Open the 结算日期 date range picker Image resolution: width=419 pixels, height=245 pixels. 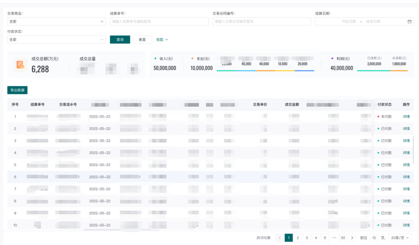(x=364, y=22)
